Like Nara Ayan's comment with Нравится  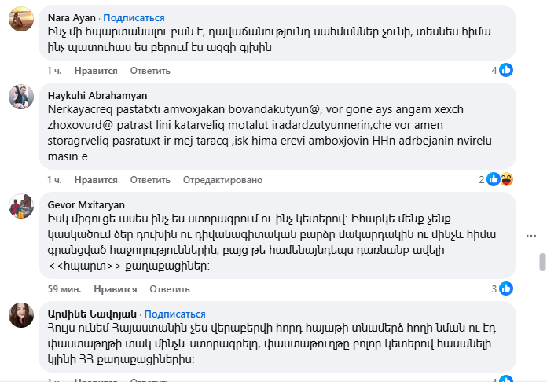coord(96,71)
